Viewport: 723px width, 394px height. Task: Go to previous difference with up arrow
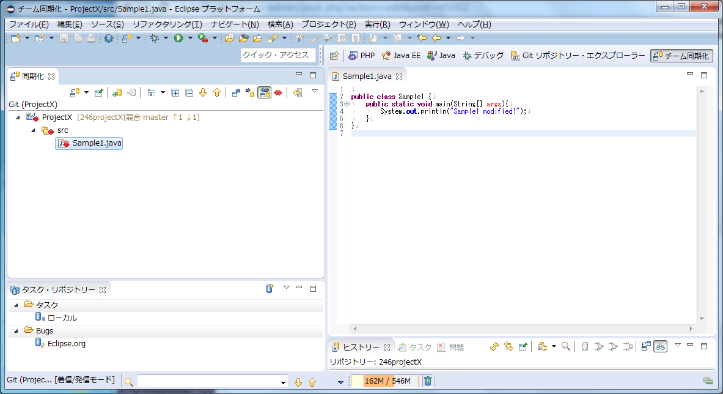coord(217,93)
